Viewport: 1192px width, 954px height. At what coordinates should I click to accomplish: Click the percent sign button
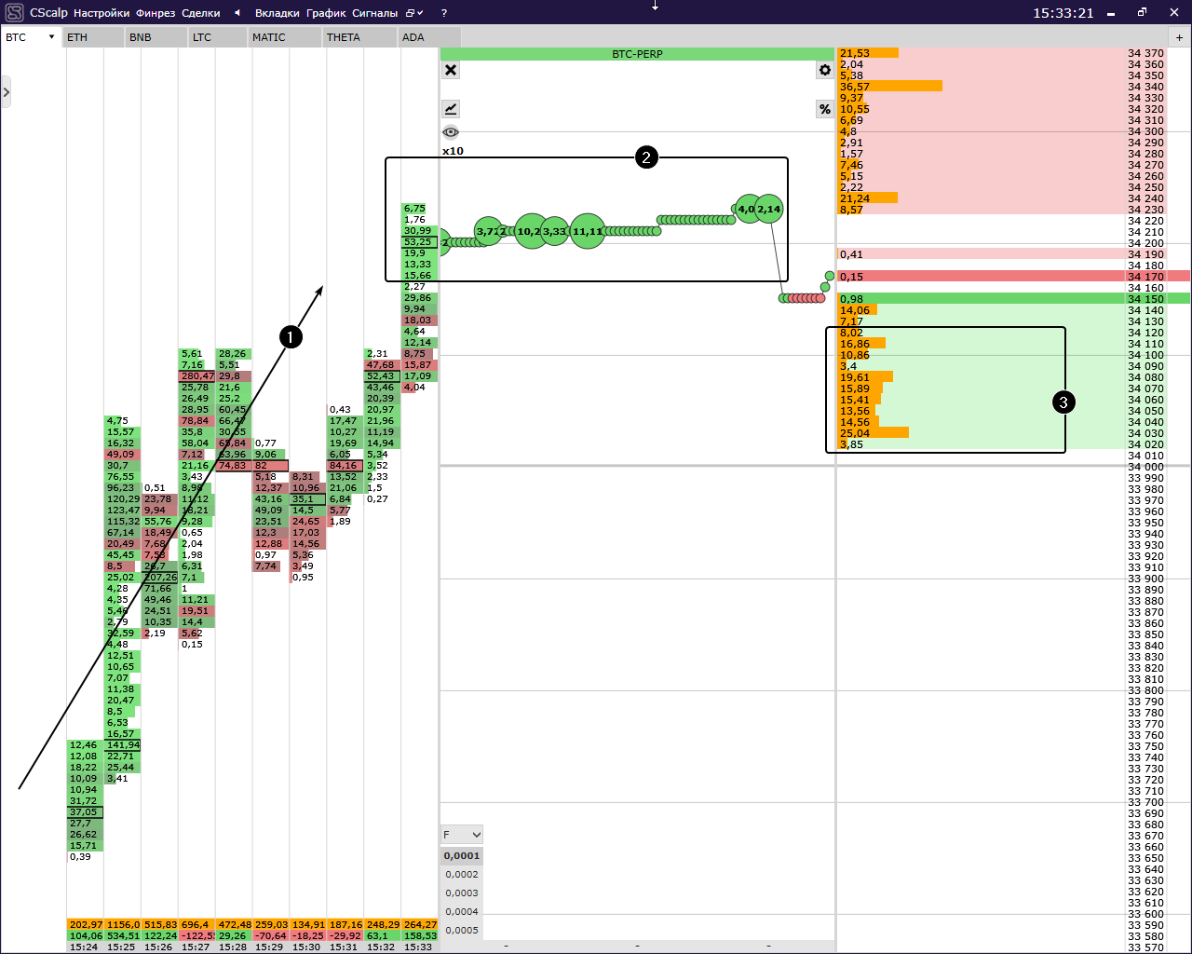coord(824,109)
